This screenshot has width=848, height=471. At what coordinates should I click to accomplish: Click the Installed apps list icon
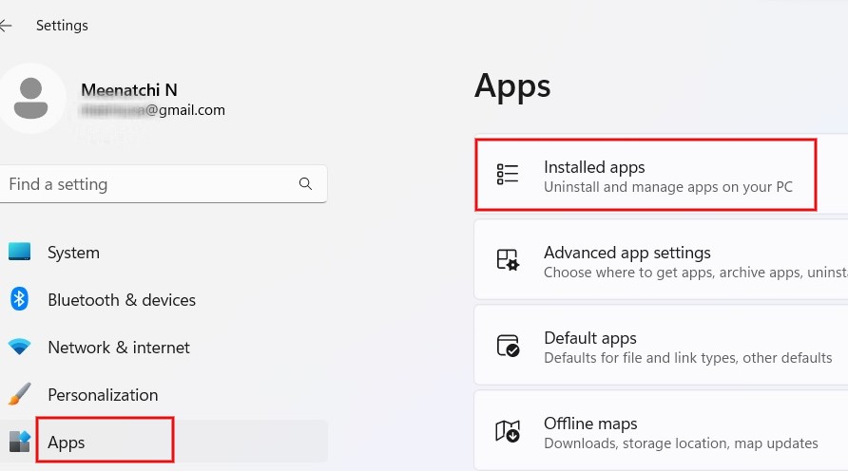click(x=508, y=175)
